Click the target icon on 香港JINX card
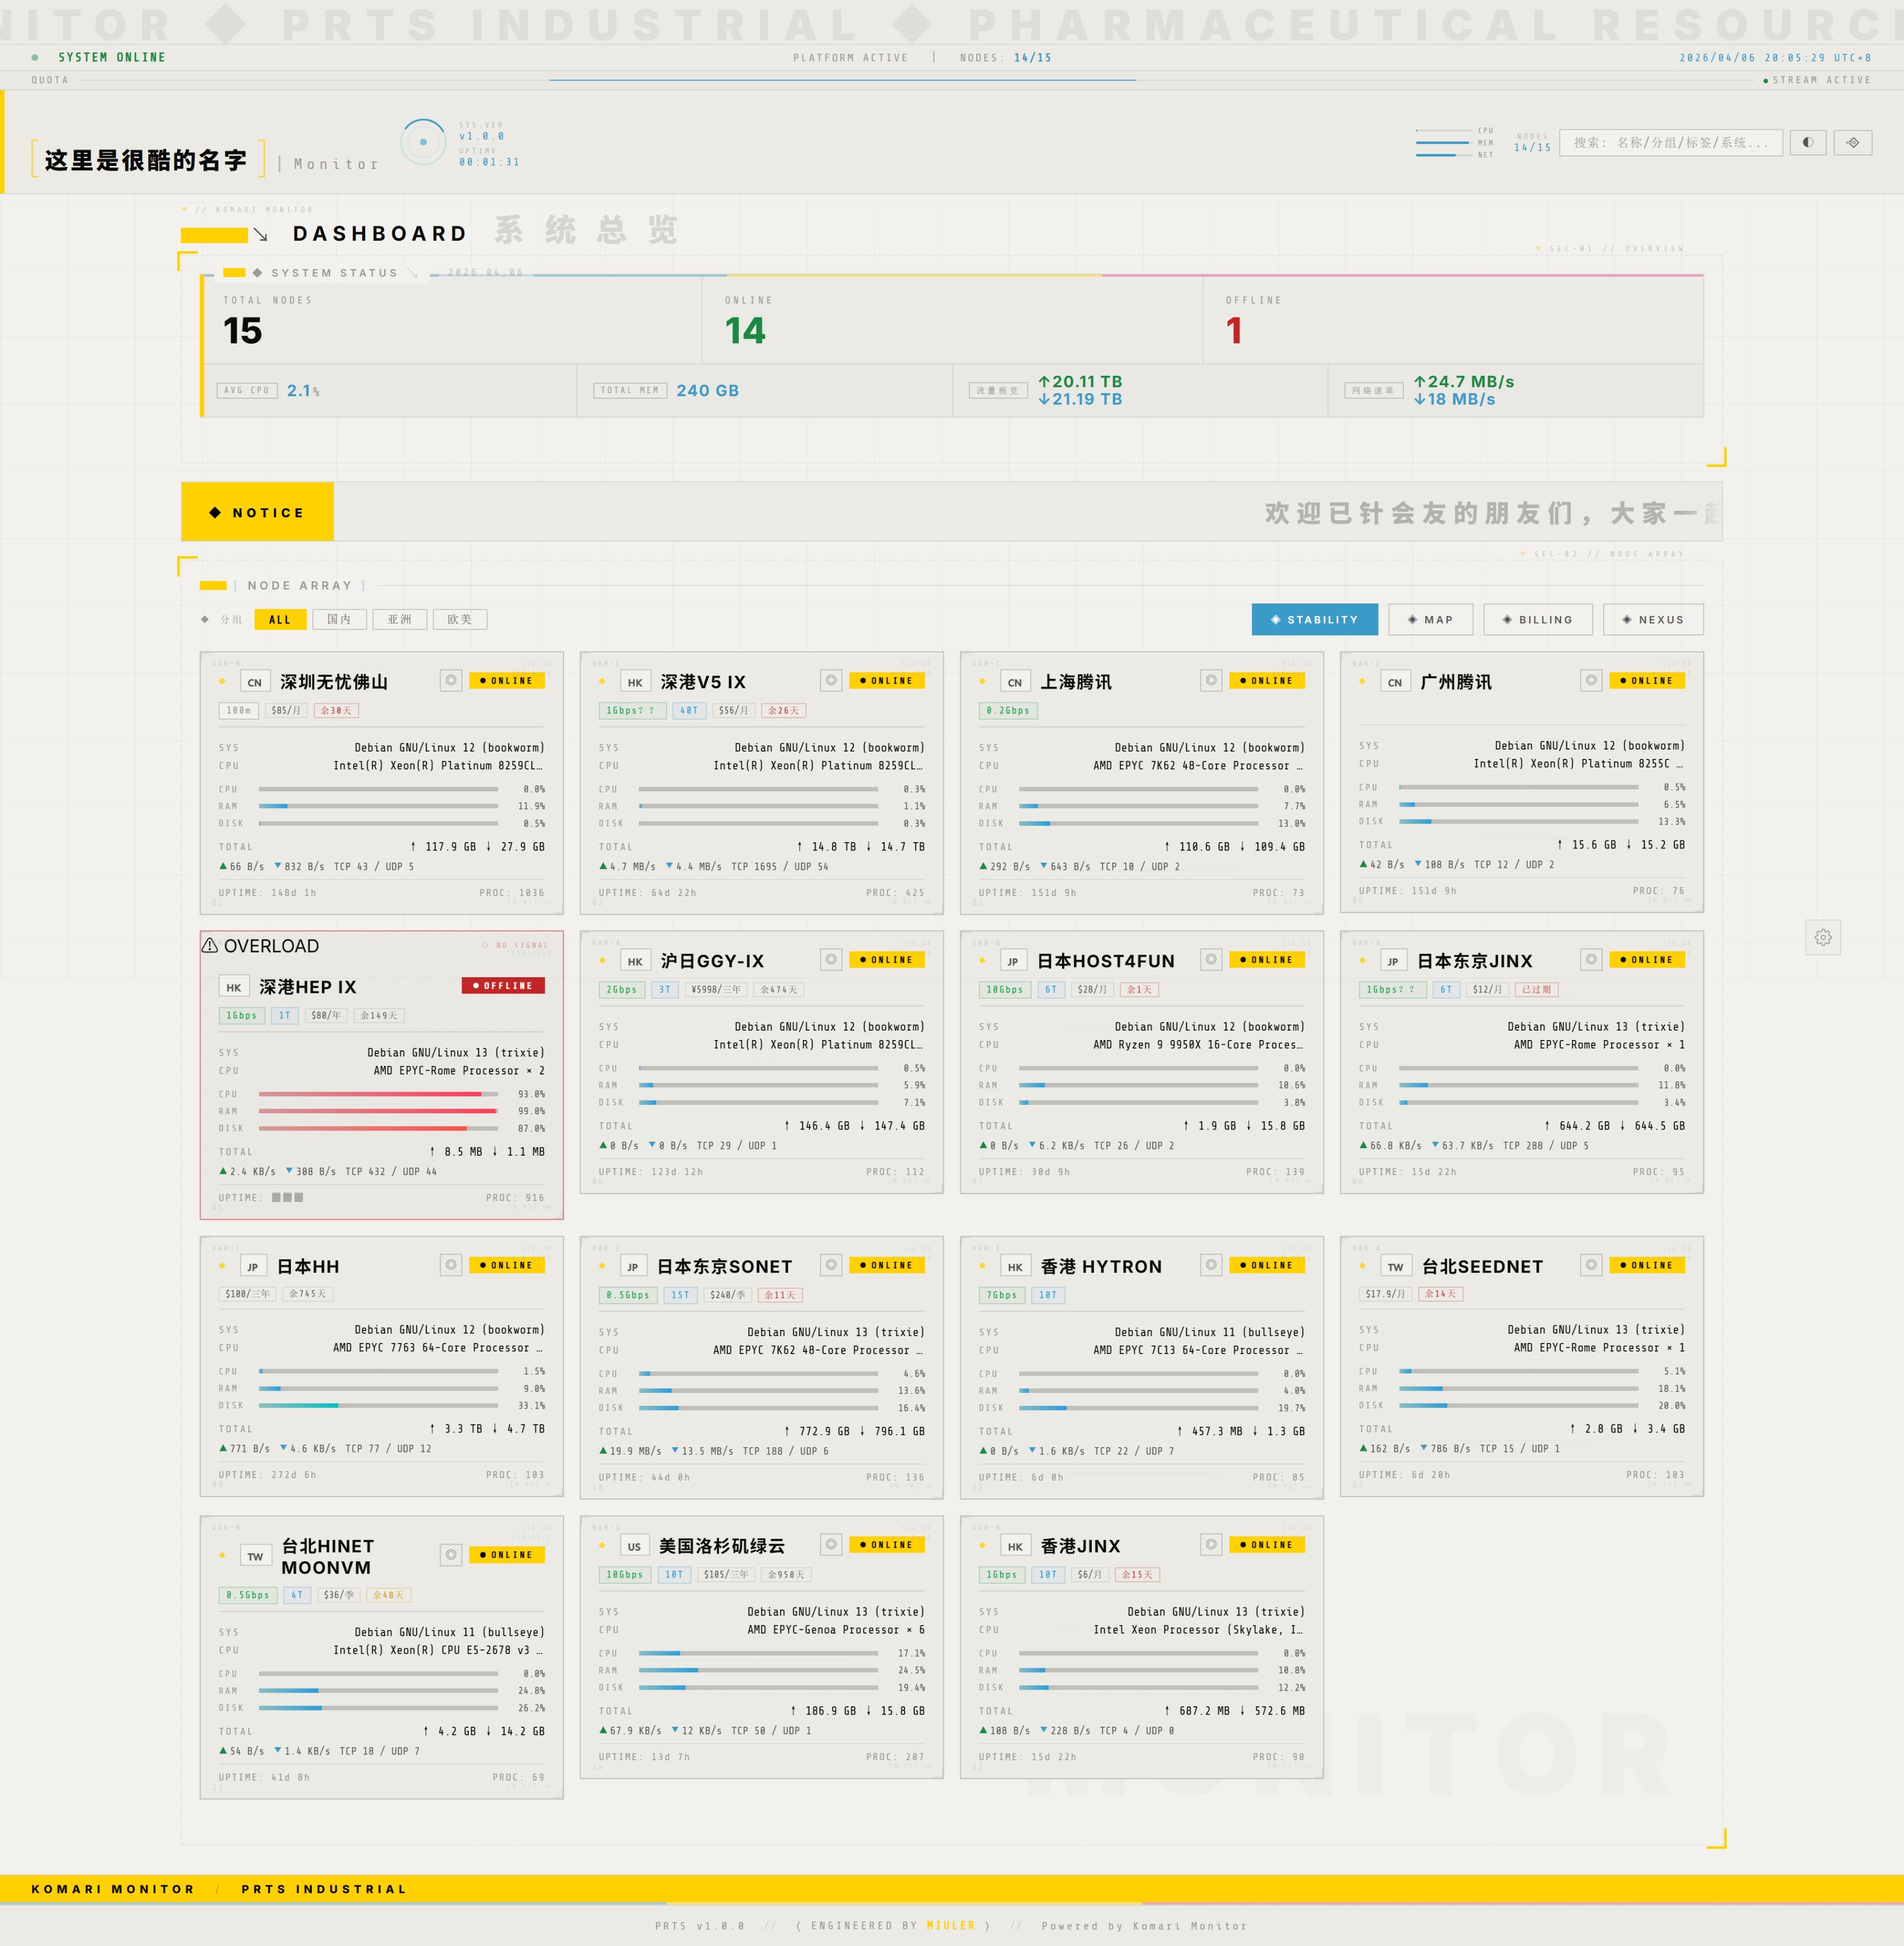The image size is (1904, 1946). pos(1211,1544)
